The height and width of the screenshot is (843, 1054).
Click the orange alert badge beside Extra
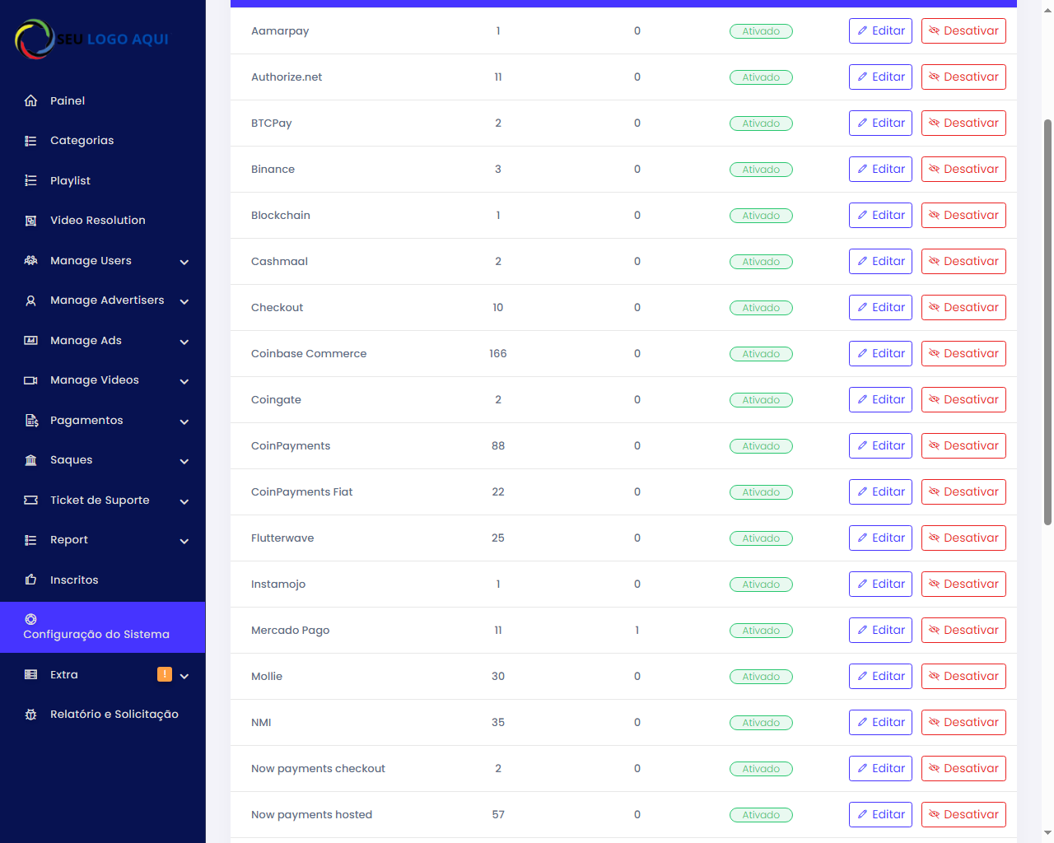165,674
